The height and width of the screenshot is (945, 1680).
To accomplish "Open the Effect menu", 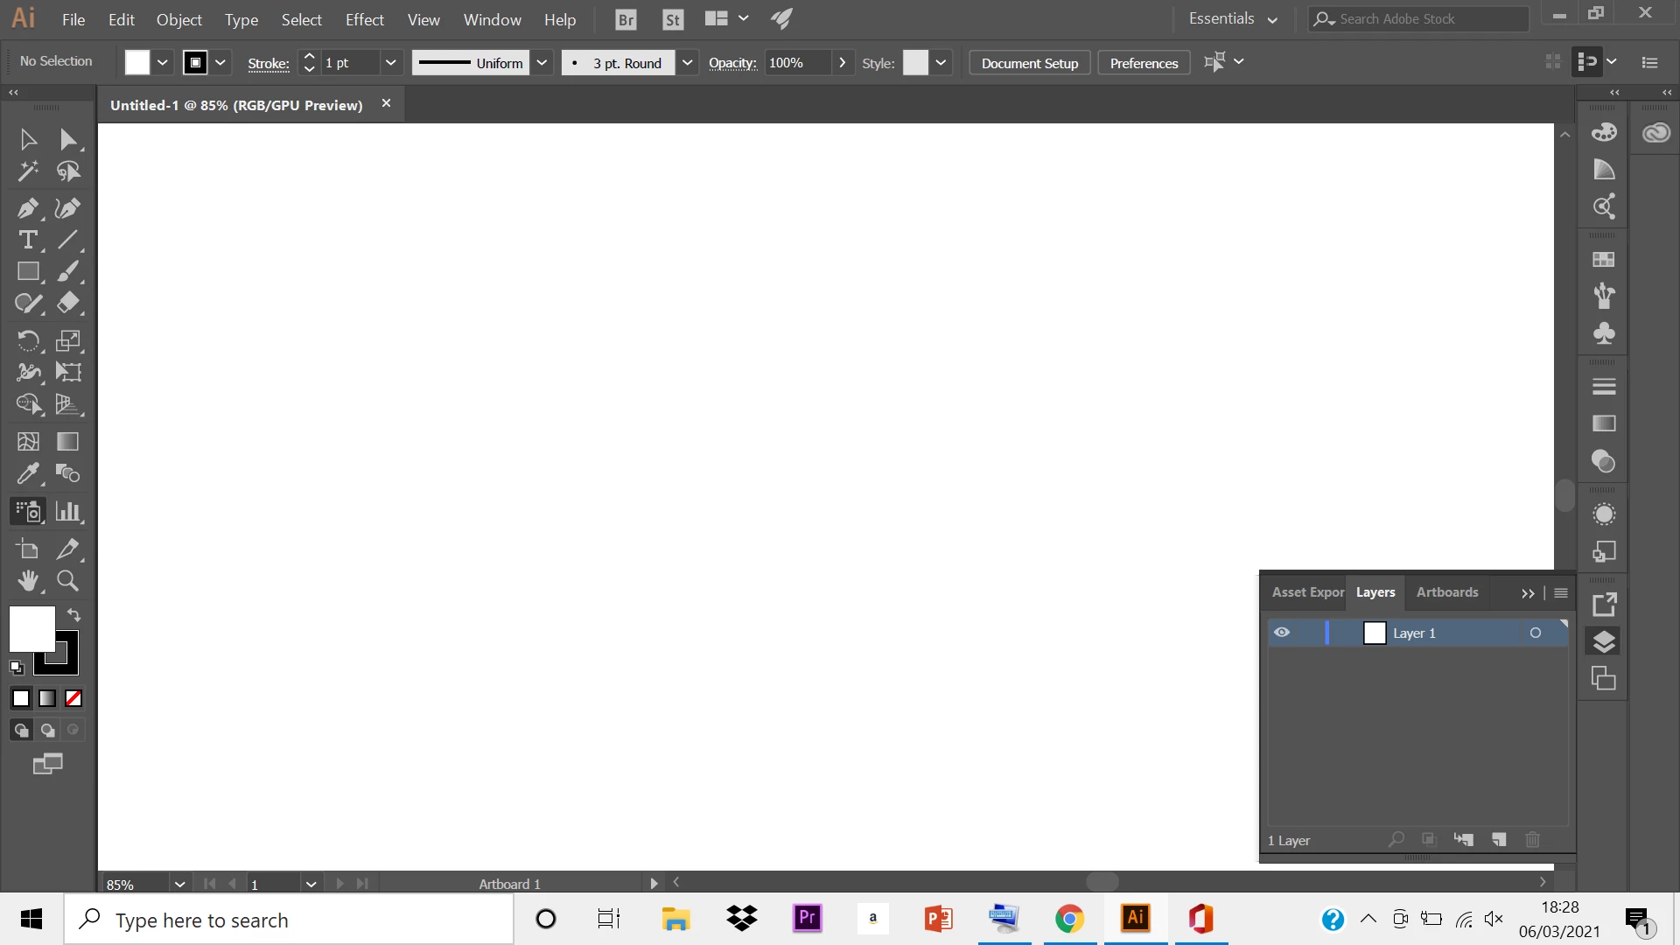I will click(364, 19).
